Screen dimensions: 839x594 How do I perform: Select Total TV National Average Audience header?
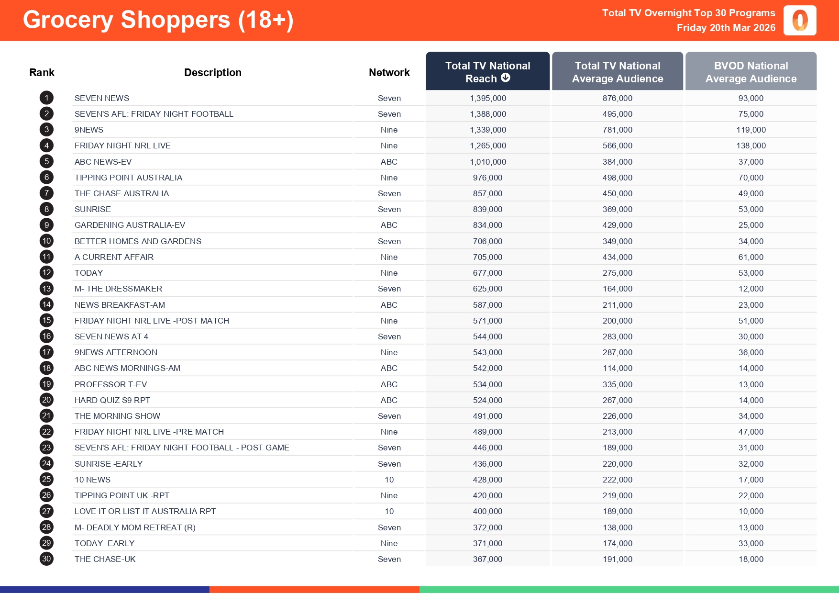(x=617, y=72)
